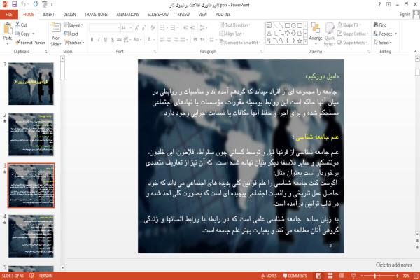Toggle Align Left paragraph

tap(162, 40)
